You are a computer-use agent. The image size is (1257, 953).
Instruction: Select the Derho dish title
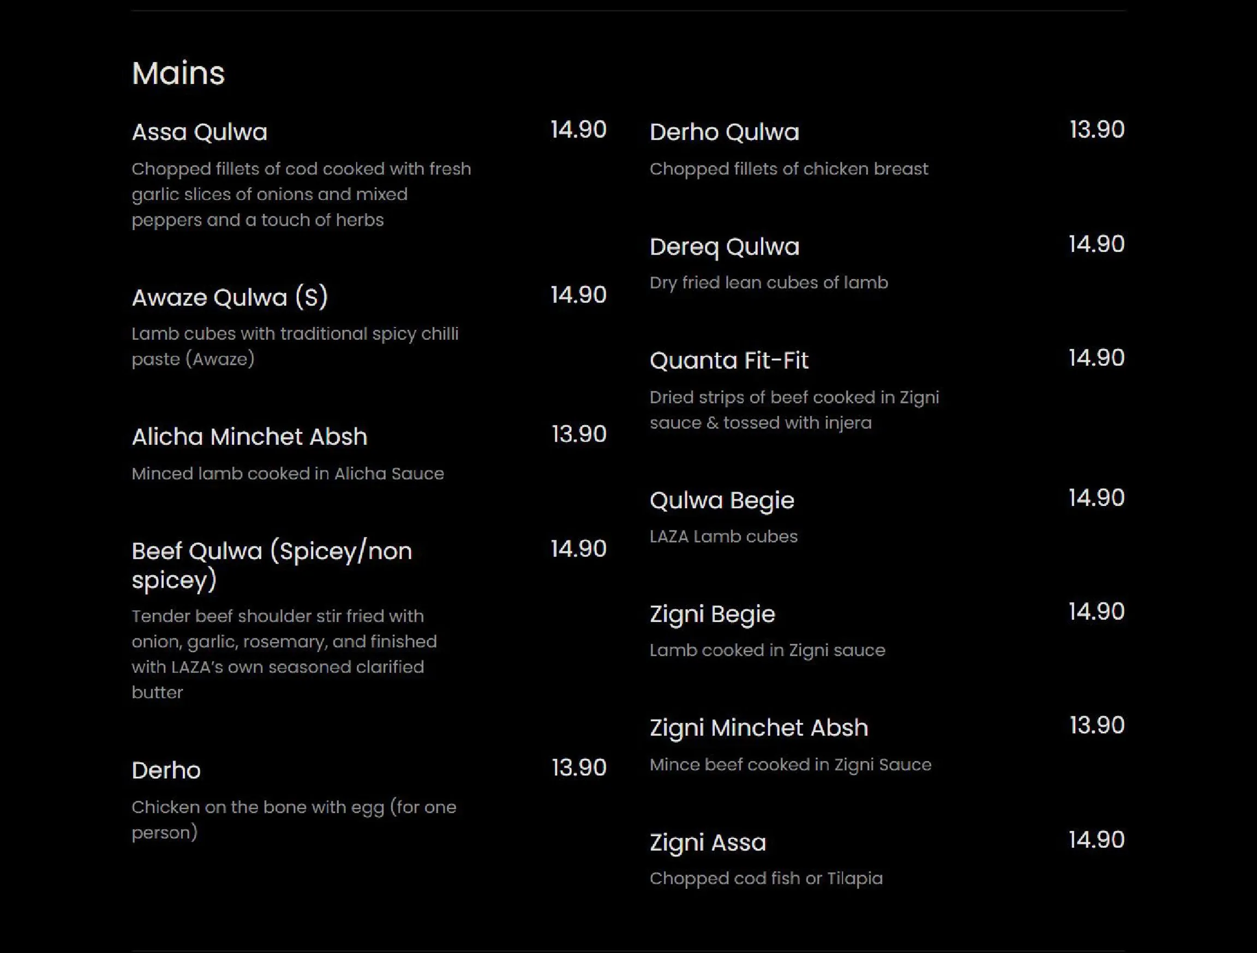(166, 770)
